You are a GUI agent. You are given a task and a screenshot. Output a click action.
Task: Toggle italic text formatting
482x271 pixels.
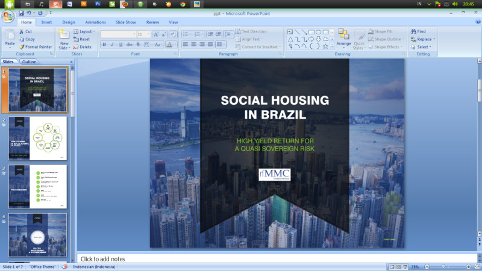[x=112, y=44]
